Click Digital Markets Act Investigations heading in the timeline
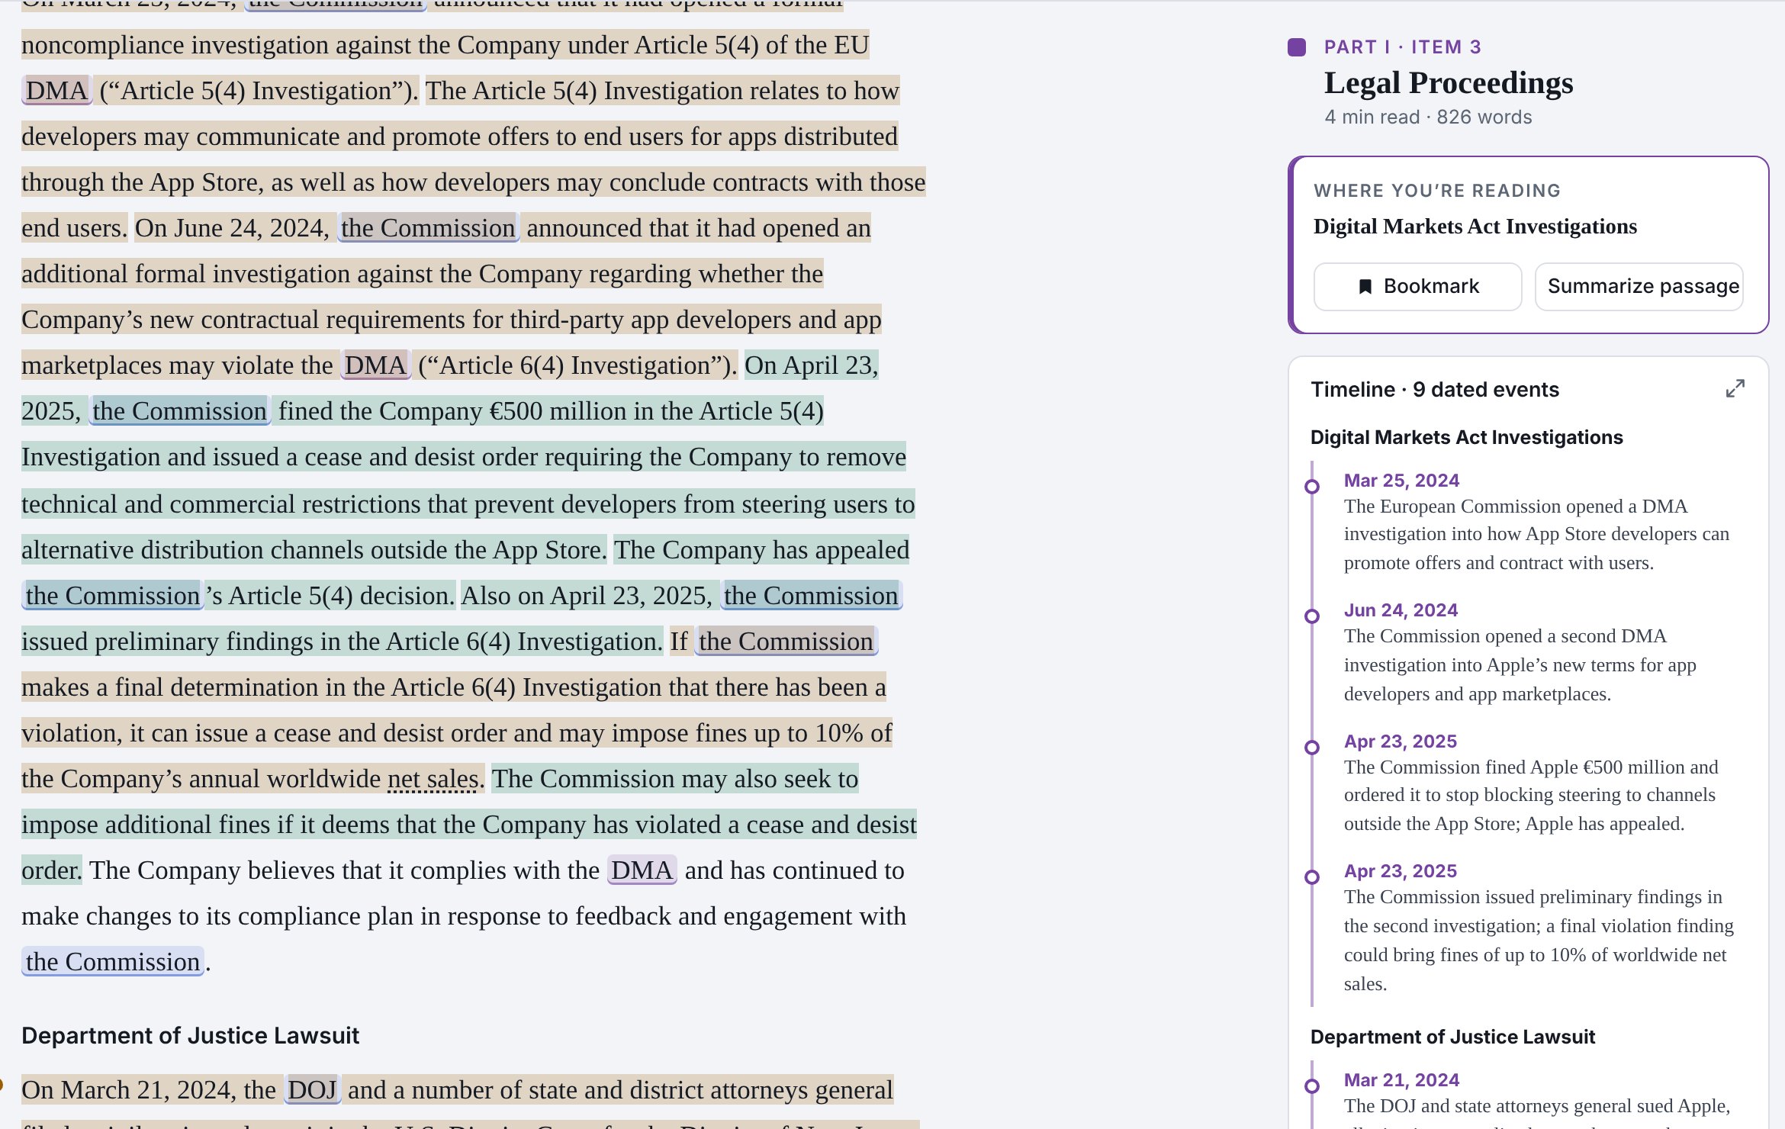1785x1129 pixels. point(1466,437)
